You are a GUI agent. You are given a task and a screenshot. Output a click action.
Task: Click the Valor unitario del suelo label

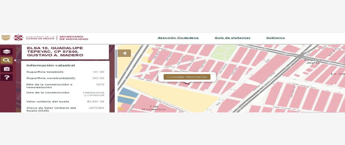[x=48, y=102]
